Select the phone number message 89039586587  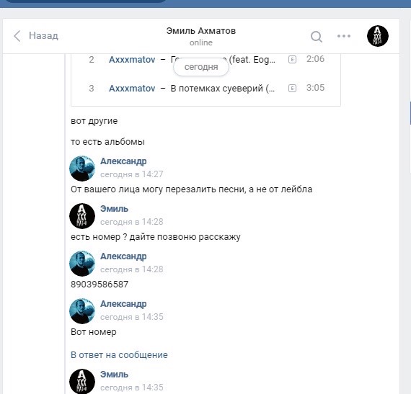pyautogui.click(x=100, y=285)
